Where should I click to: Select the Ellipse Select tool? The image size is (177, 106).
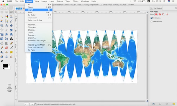[6, 12]
